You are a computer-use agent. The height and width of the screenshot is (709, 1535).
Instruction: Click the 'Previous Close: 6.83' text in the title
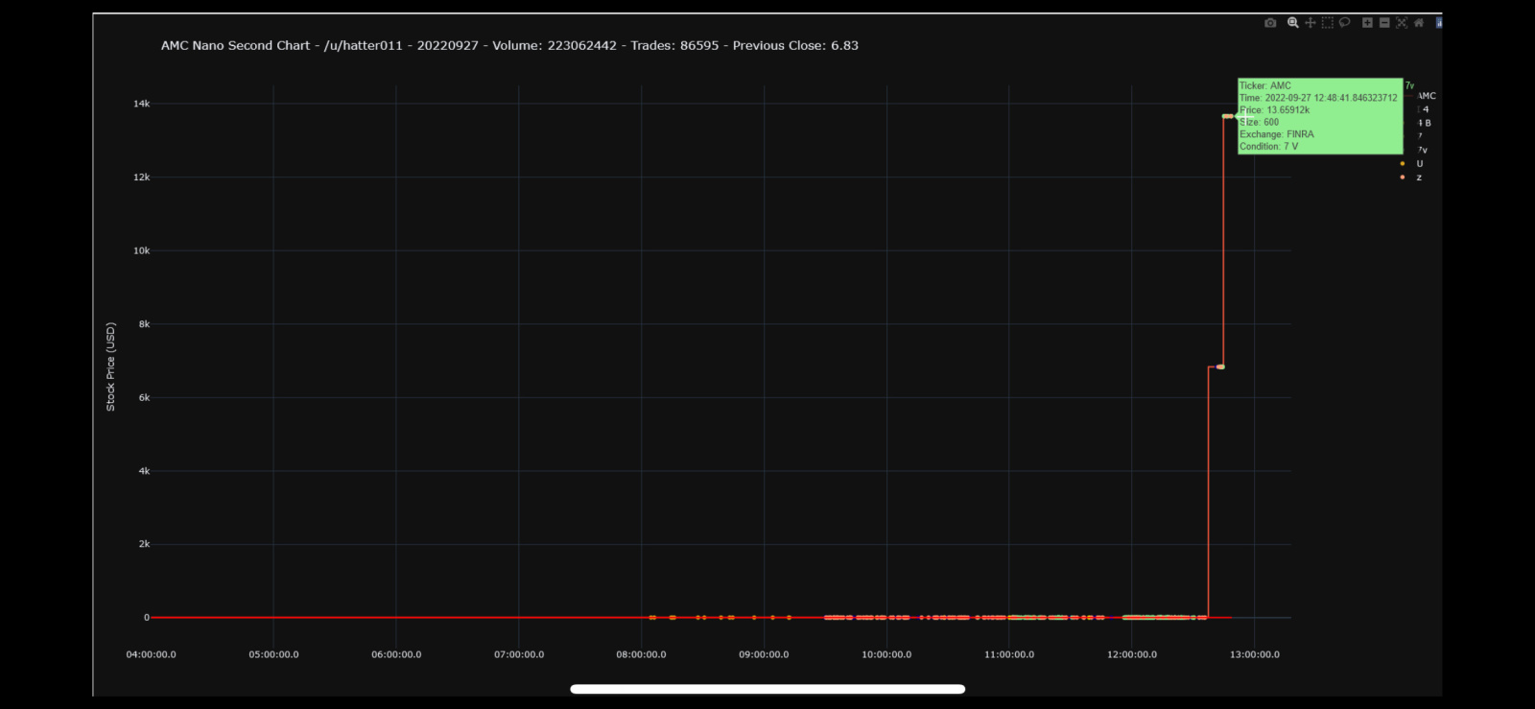[x=795, y=45]
